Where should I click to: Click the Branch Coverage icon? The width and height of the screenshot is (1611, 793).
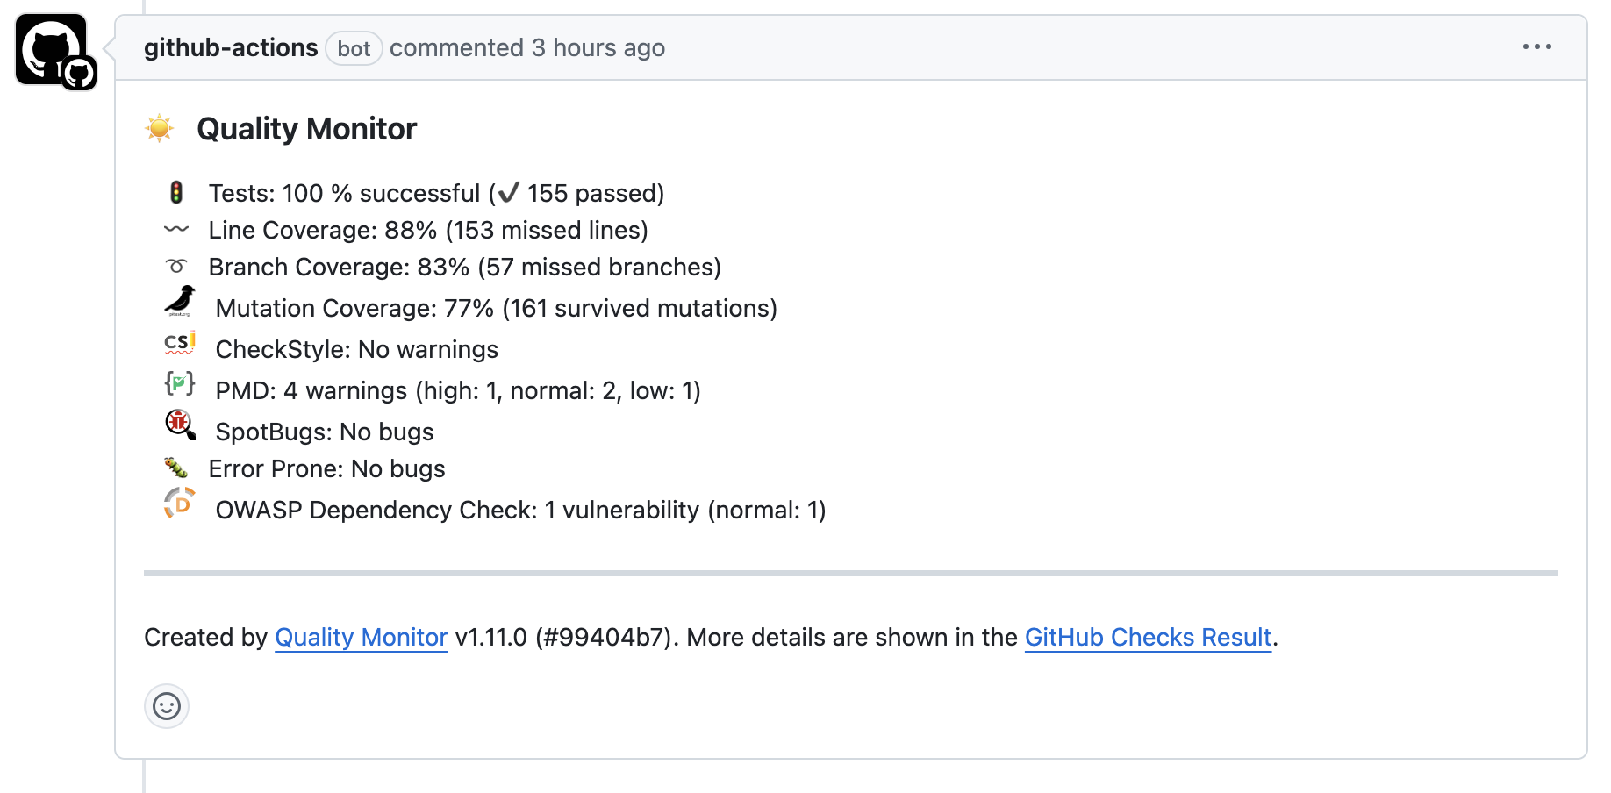click(x=177, y=267)
